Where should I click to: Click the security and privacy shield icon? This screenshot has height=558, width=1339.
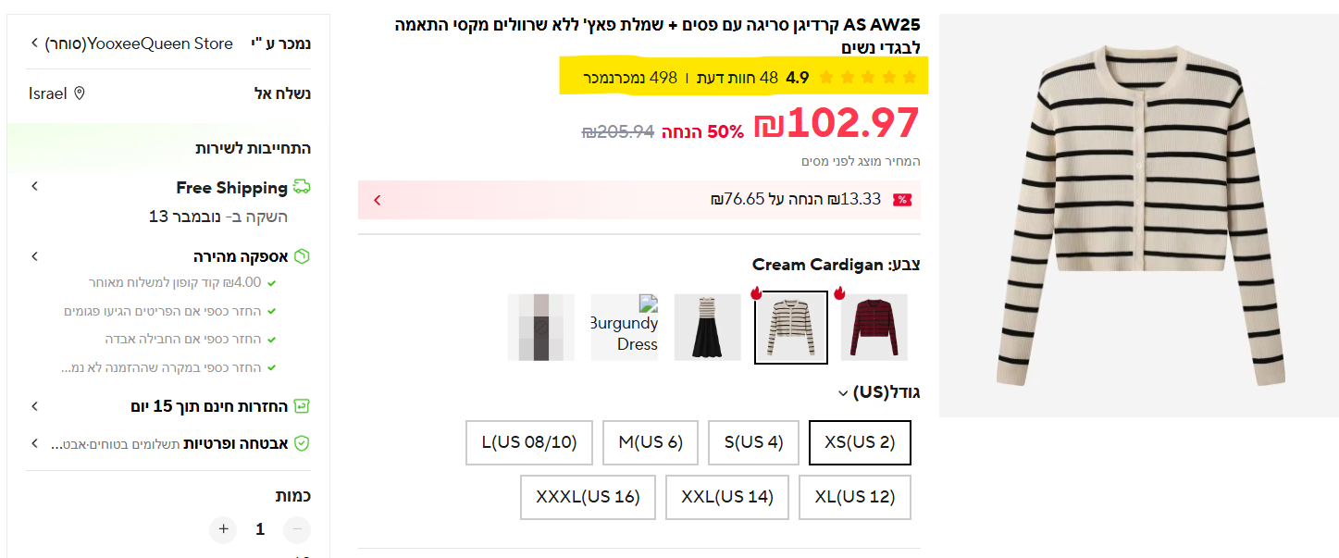(302, 444)
